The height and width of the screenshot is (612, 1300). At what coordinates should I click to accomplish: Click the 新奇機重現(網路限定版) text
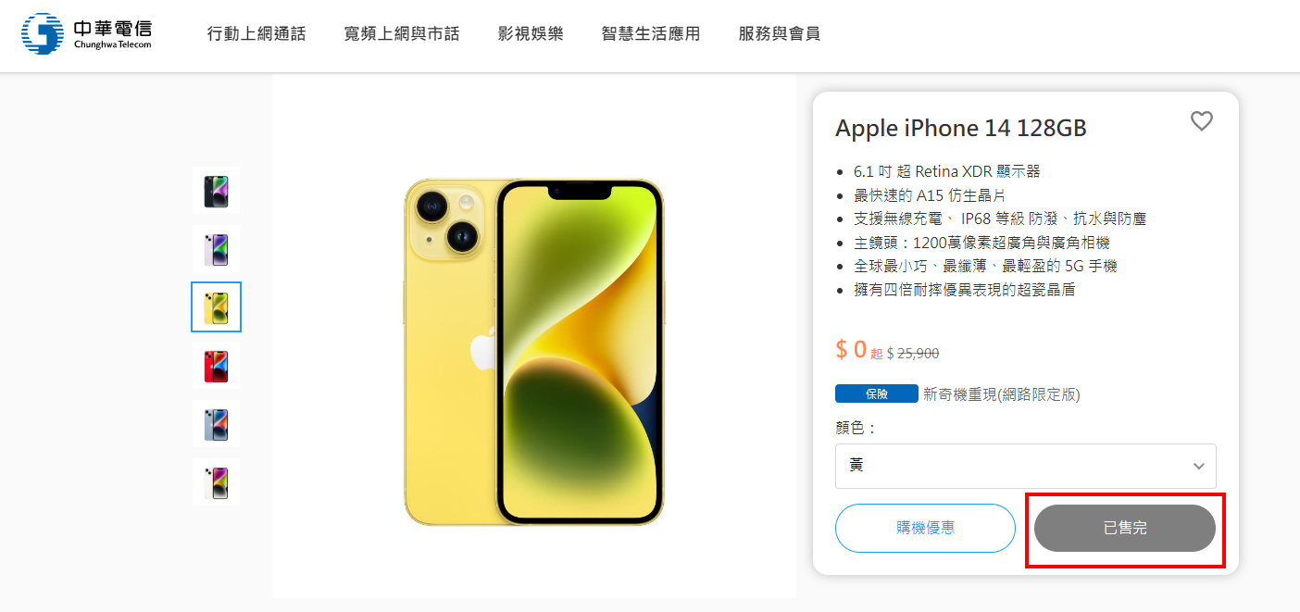(x=1001, y=394)
